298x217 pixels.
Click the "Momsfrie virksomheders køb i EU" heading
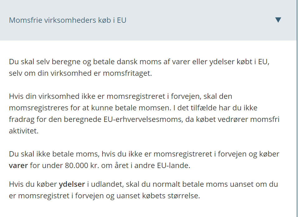pyautogui.click(x=68, y=20)
